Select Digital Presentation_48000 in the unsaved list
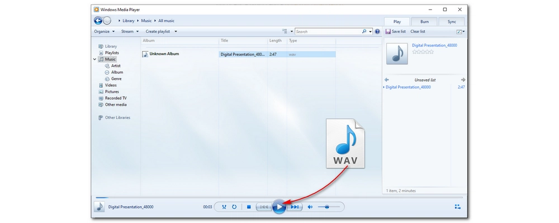This screenshot has width=559, height=223. [x=408, y=87]
